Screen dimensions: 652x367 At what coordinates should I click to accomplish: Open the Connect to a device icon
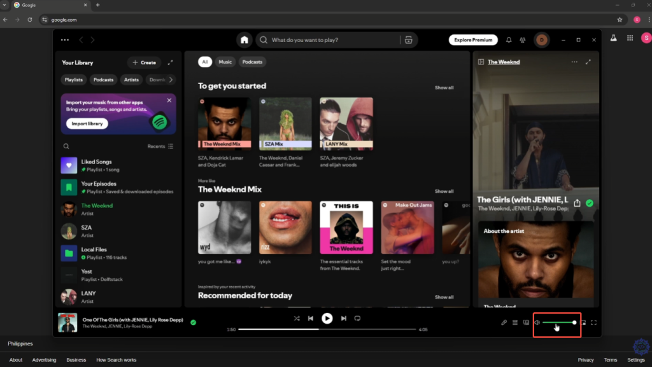tap(526, 322)
